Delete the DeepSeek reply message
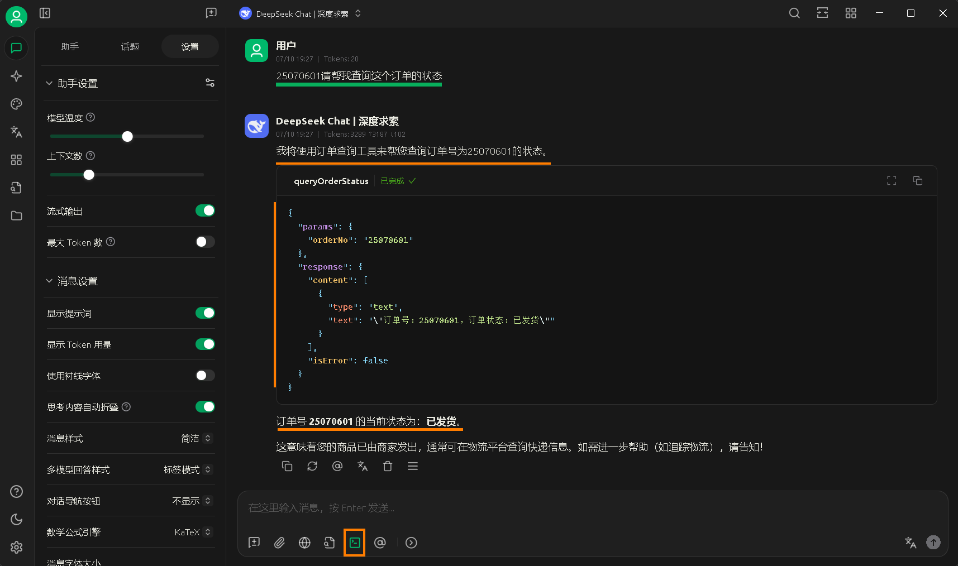958x566 pixels. [388, 466]
